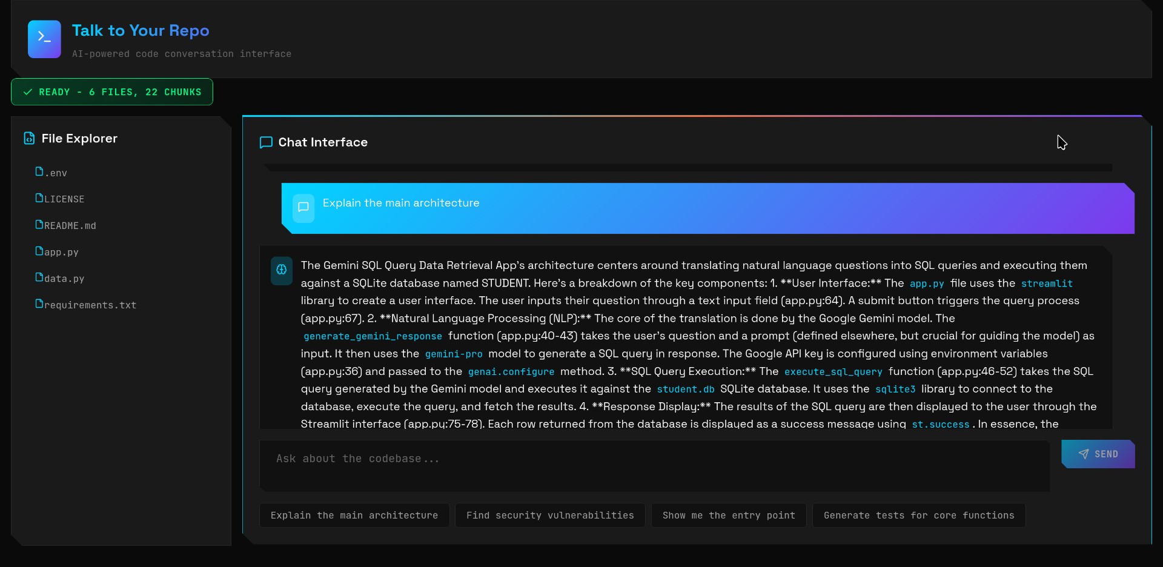This screenshot has width=1163, height=567.
Task: Click the Ready status badge
Action: click(112, 92)
